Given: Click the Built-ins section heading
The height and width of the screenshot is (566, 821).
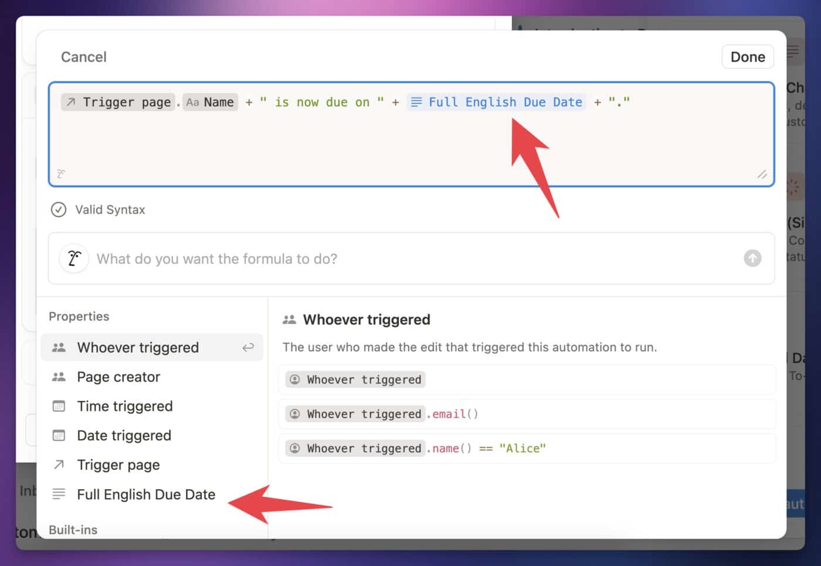Looking at the screenshot, I should click(73, 530).
